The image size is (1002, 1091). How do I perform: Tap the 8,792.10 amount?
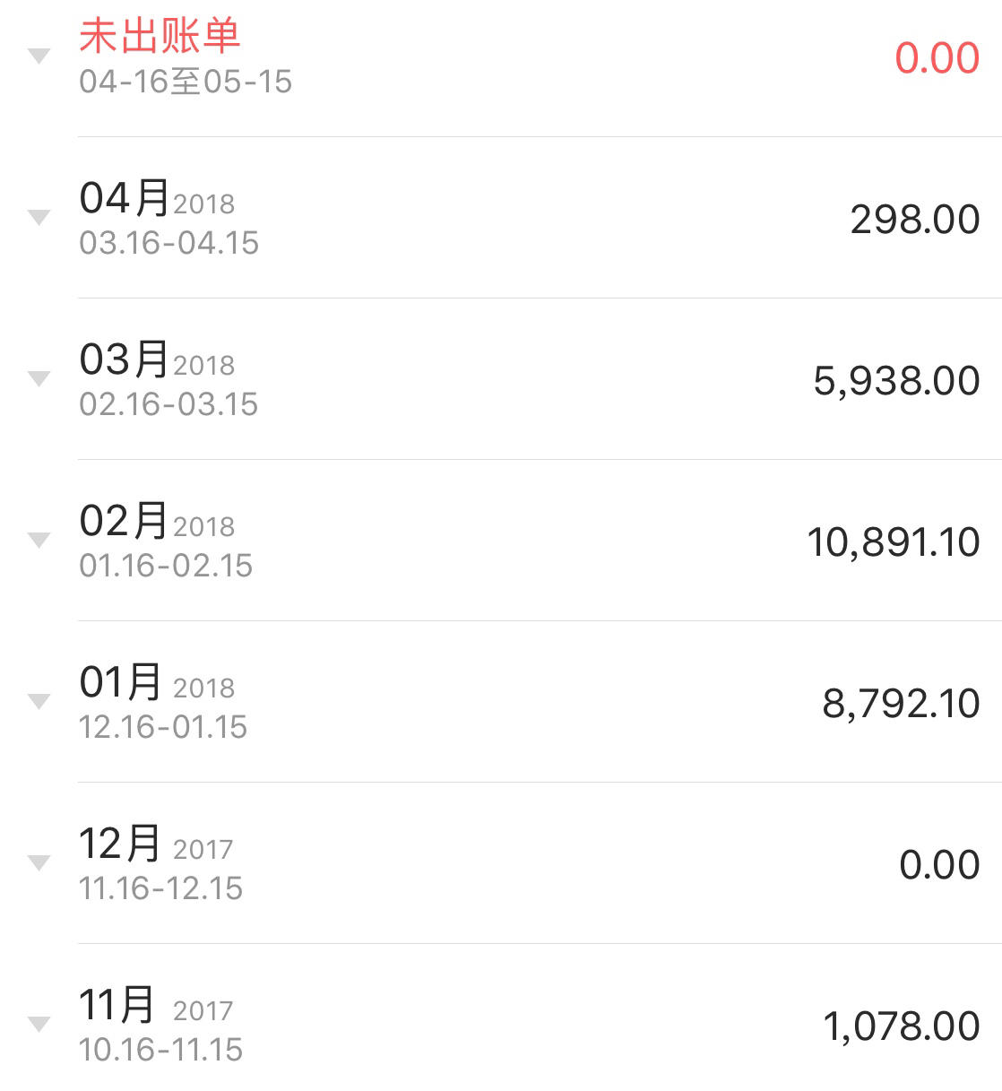coord(901,704)
